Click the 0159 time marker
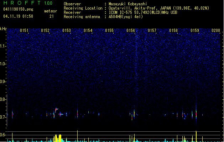This screenshot has height=142, width=224. [195, 31]
